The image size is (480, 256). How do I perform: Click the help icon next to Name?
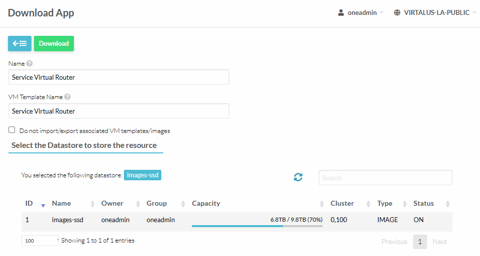pos(29,64)
